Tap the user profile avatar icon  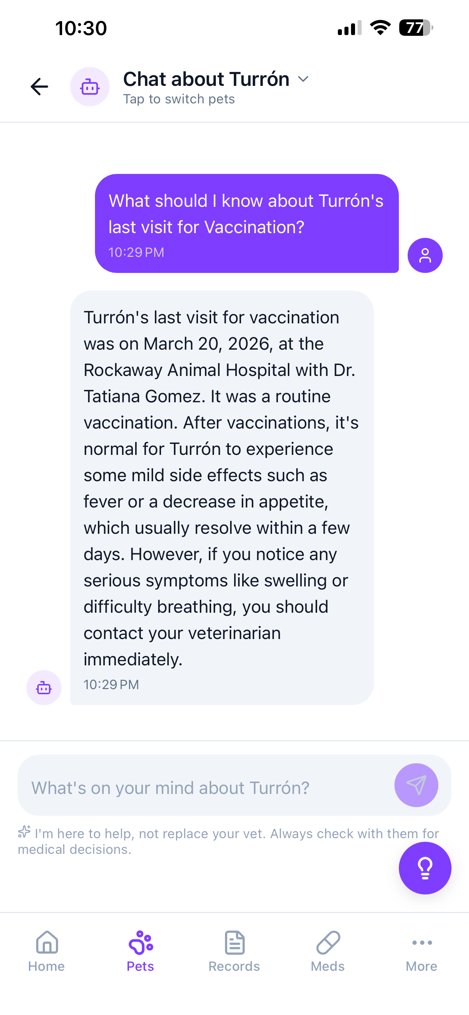tap(425, 255)
